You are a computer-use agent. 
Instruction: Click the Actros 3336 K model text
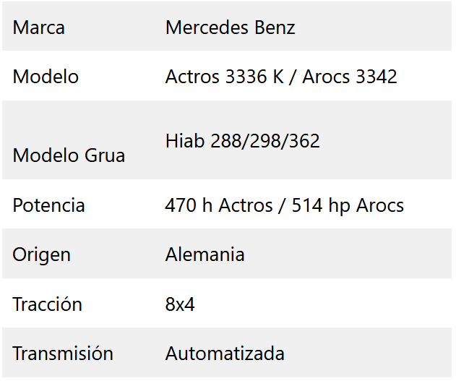(x=224, y=77)
